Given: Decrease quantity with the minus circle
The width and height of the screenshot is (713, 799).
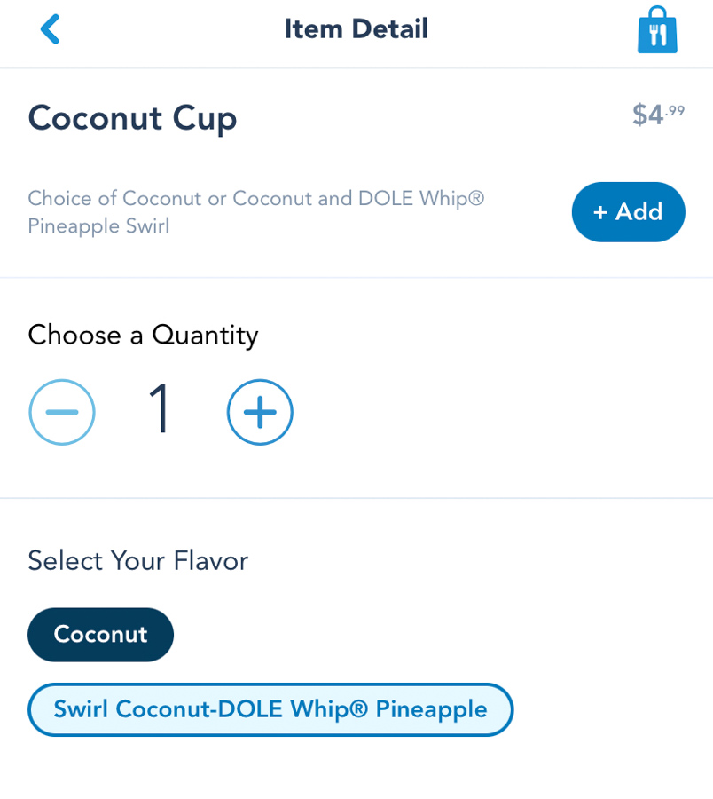Looking at the screenshot, I should pyautogui.click(x=62, y=412).
